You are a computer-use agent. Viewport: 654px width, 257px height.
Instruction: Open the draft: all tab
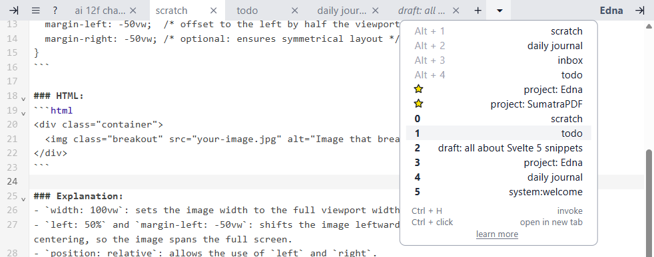[422, 11]
